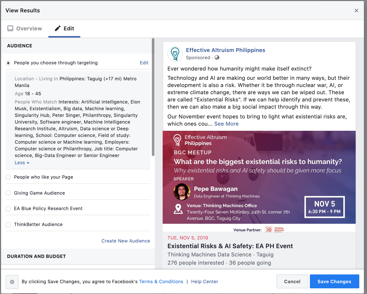
Task: Click the event banner image
Action: coord(259,181)
